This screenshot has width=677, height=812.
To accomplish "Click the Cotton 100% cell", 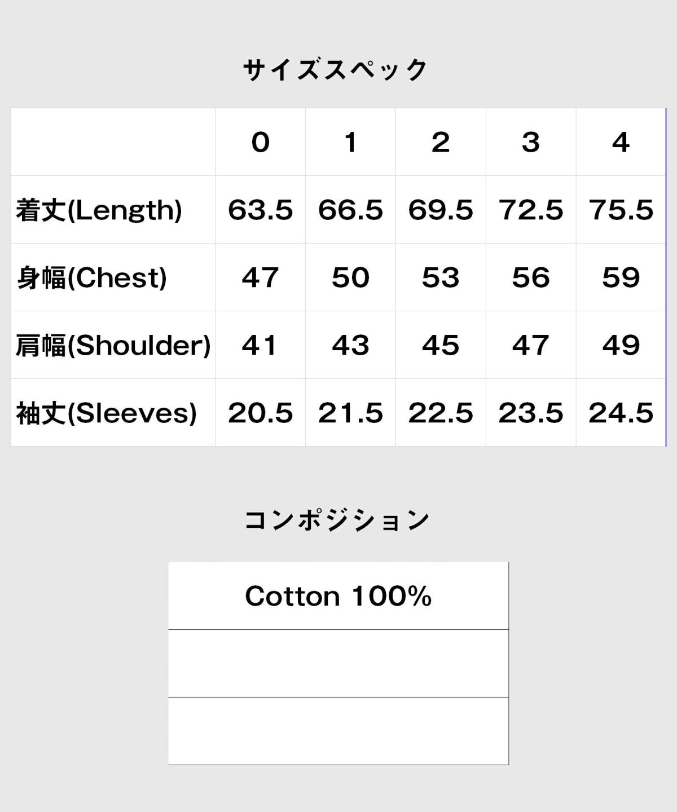I will click(x=338, y=596).
